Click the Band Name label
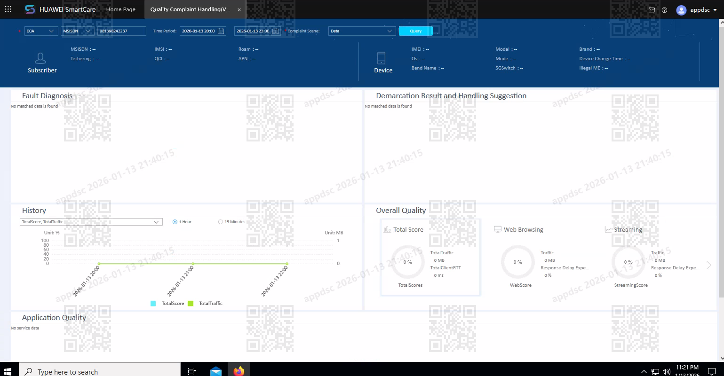 [x=424, y=68]
